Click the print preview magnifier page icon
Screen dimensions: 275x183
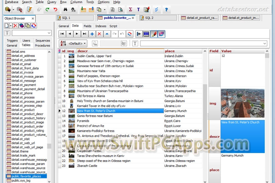coord(120,10)
